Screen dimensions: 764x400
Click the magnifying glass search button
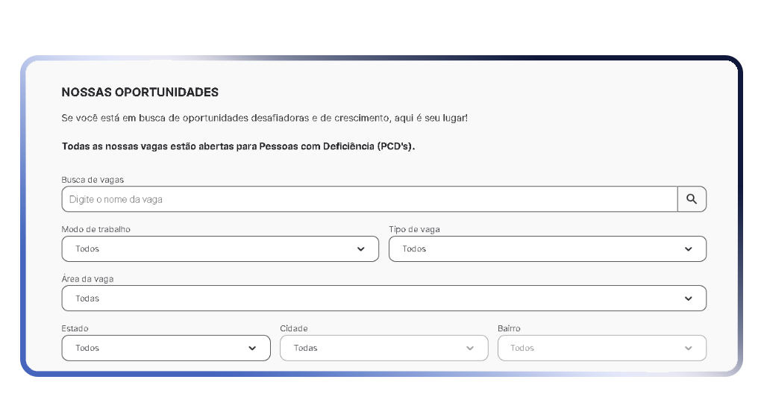692,199
